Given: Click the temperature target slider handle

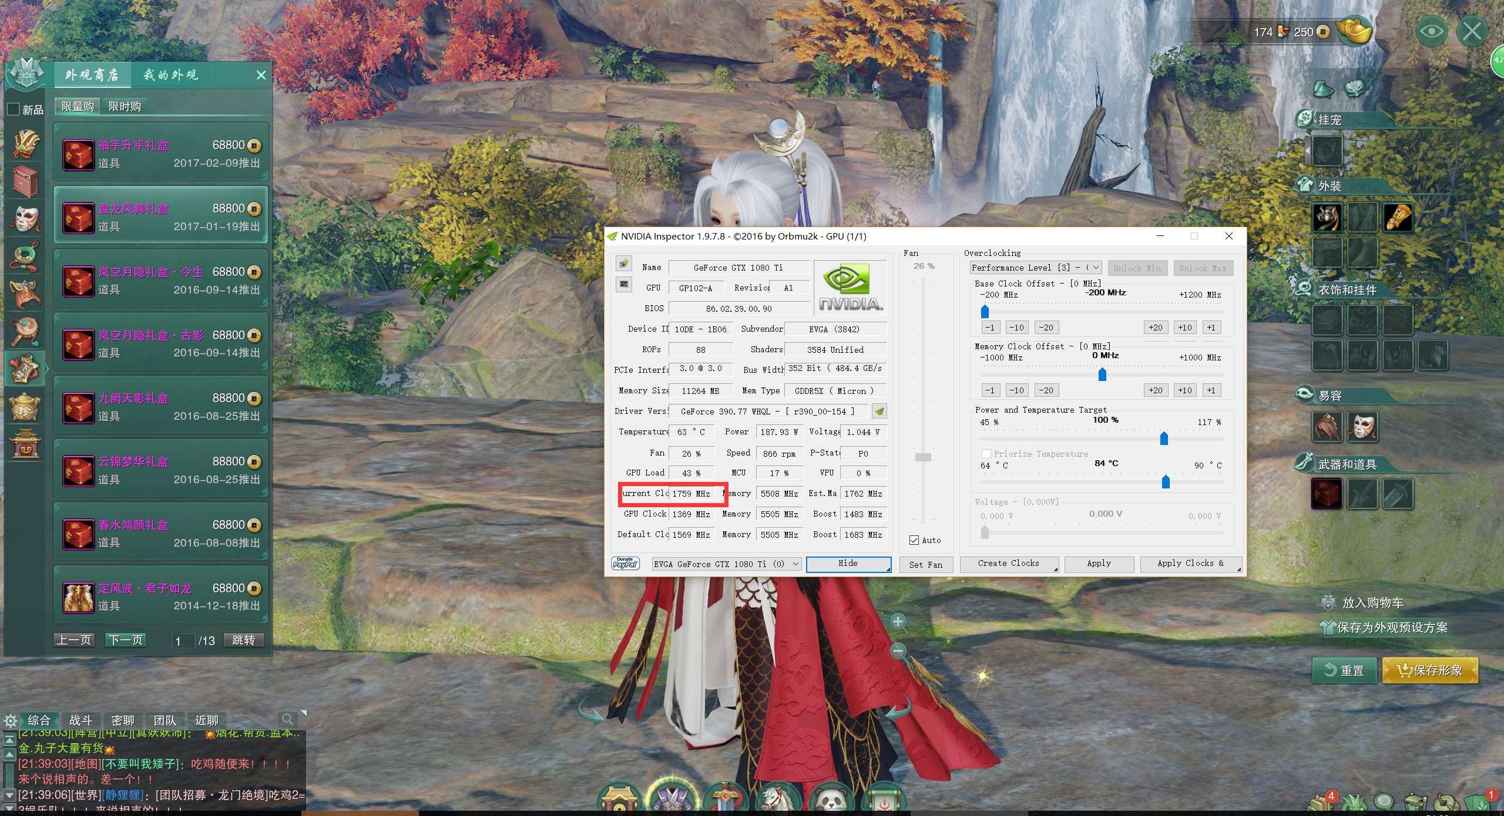Looking at the screenshot, I should tap(1166, 481).
